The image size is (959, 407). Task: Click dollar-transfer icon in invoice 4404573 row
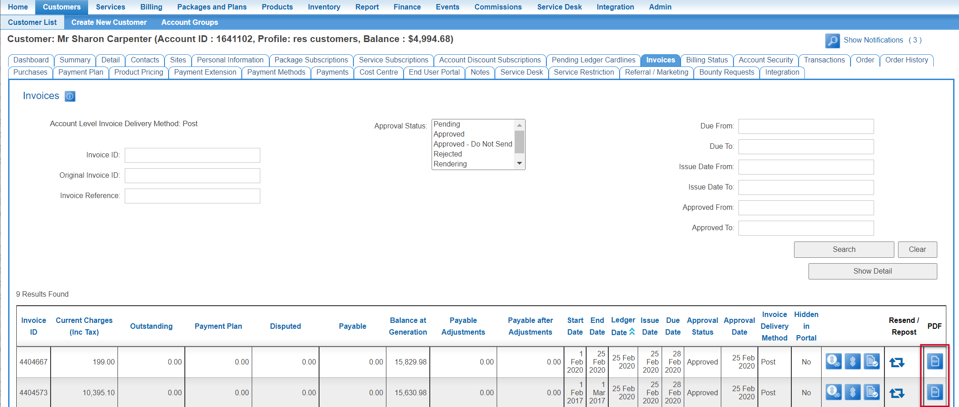[833, 392]
